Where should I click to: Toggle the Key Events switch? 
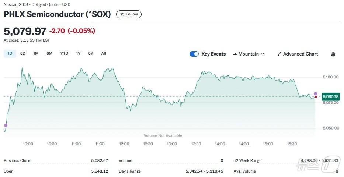194,54
